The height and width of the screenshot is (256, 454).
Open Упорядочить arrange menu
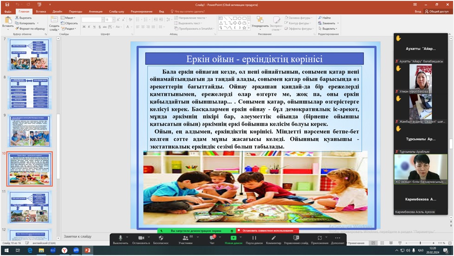pyautogui.click(x=260, y=23)
